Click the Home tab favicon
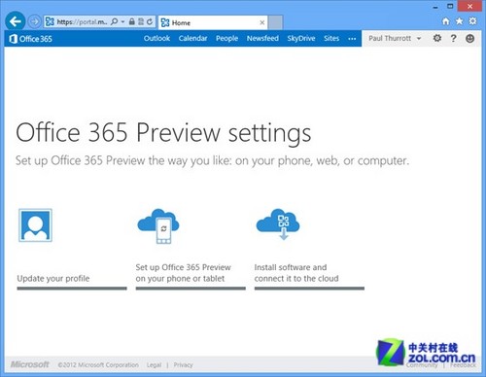486x377 pixels. coord(165,22)
